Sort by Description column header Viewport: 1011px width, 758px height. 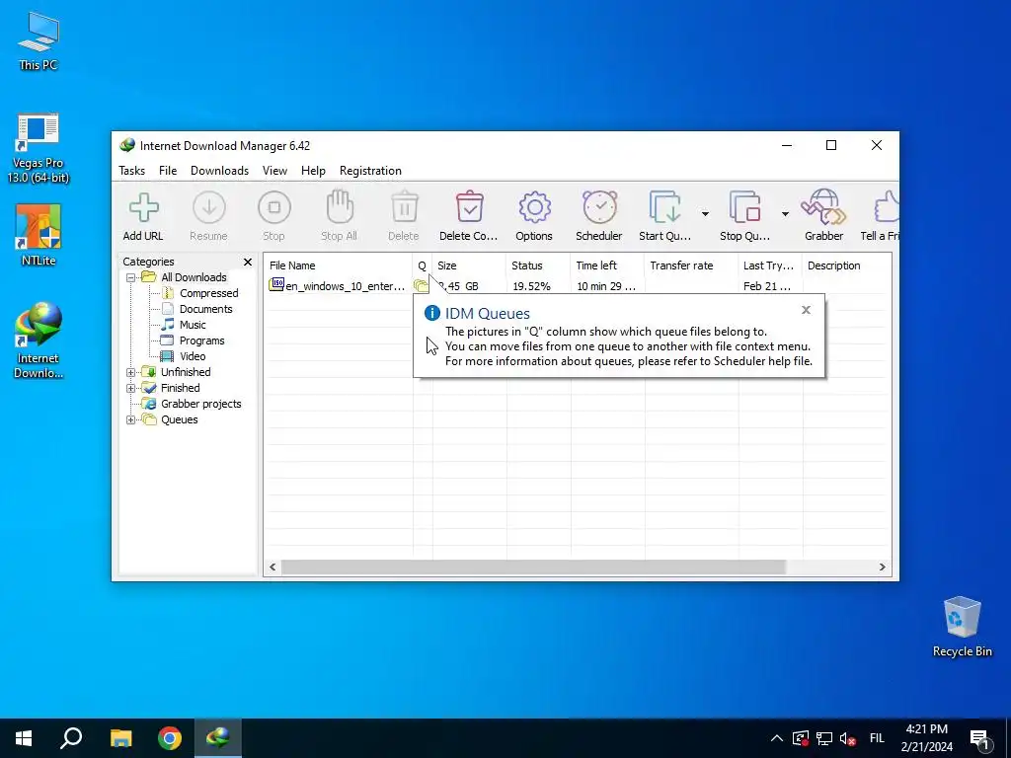pos(846,265)
